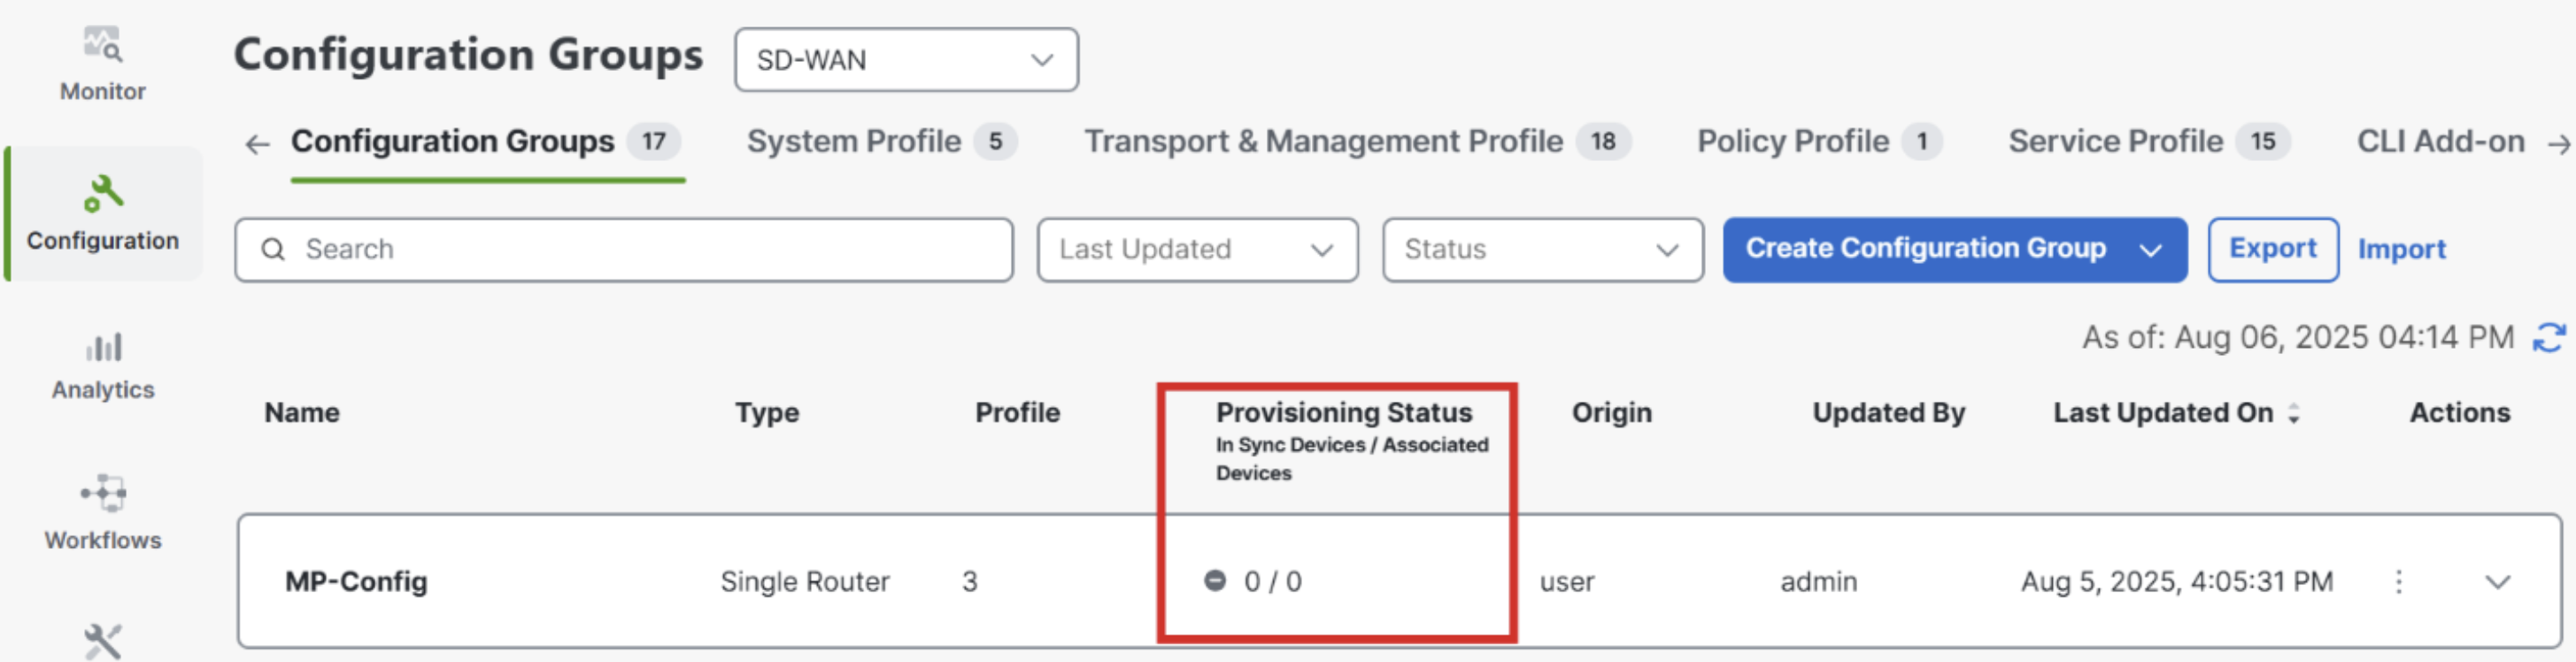Refresh the configuration groups list
The width and height of the screenshot is (2576, 662).
tap(2549, 338)
